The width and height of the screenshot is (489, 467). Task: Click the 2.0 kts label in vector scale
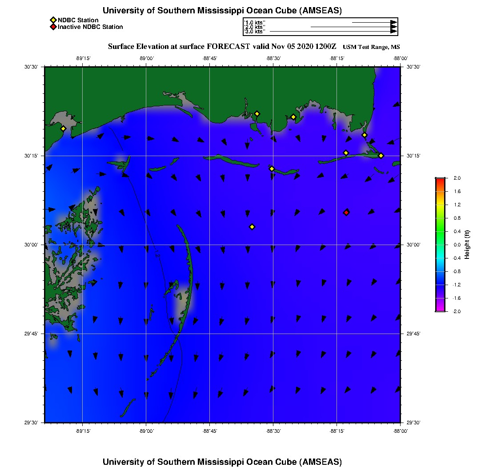(x=255, y=27)
